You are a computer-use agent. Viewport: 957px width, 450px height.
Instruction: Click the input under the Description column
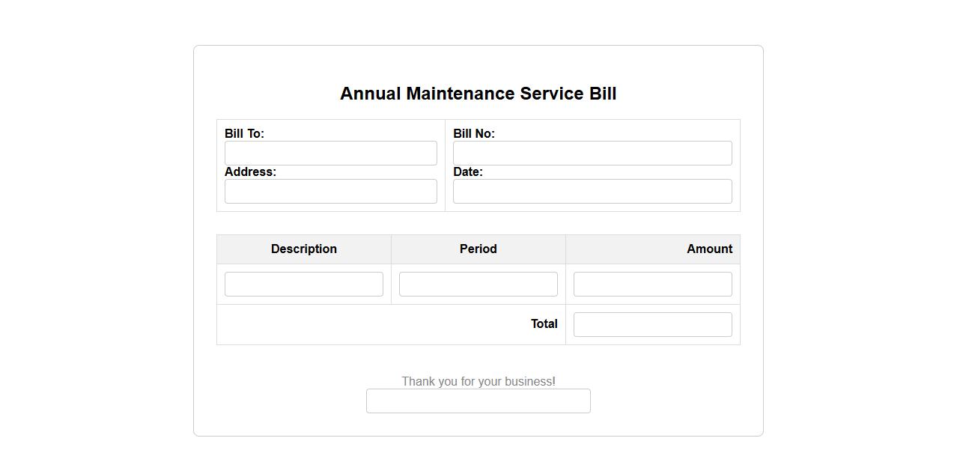click(303, 284)
